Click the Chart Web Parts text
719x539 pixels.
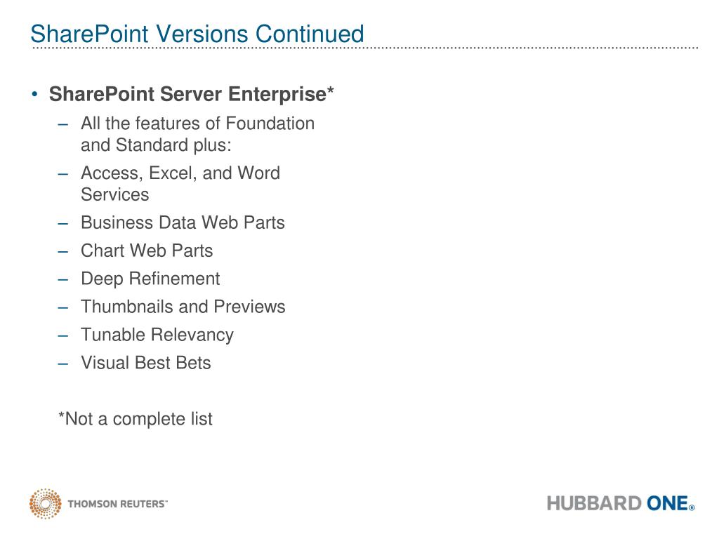point(147,251)
